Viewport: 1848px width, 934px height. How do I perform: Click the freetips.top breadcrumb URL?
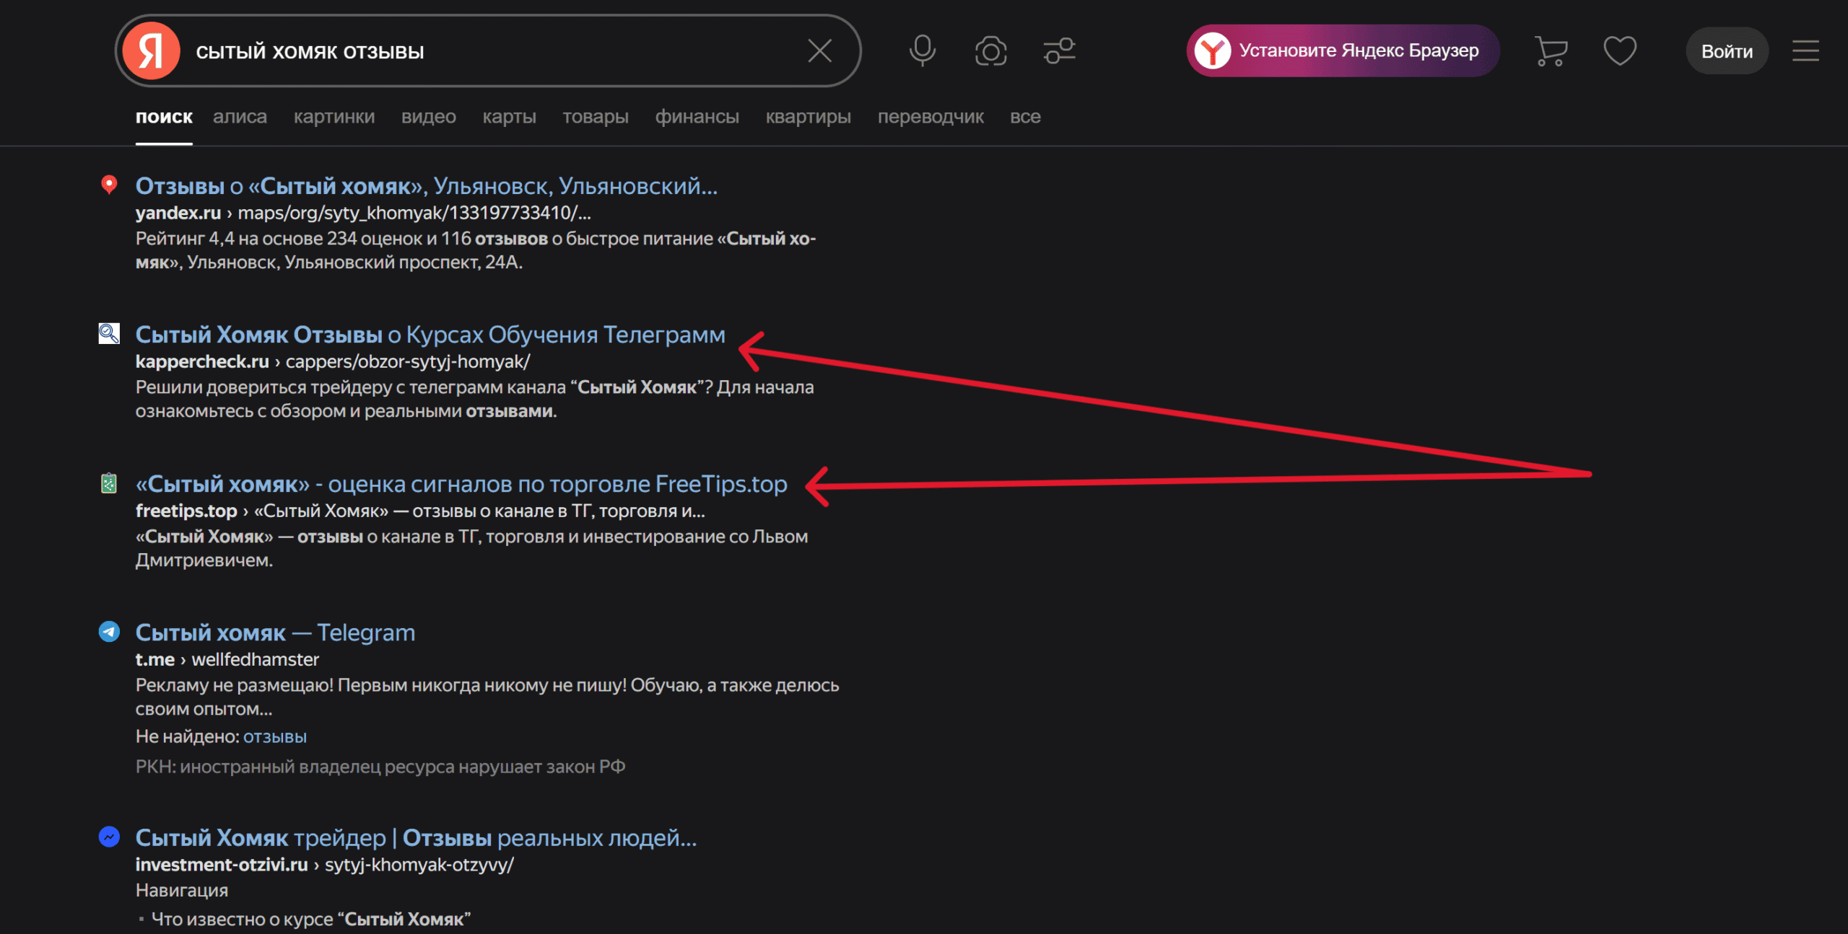click(420, 511)
